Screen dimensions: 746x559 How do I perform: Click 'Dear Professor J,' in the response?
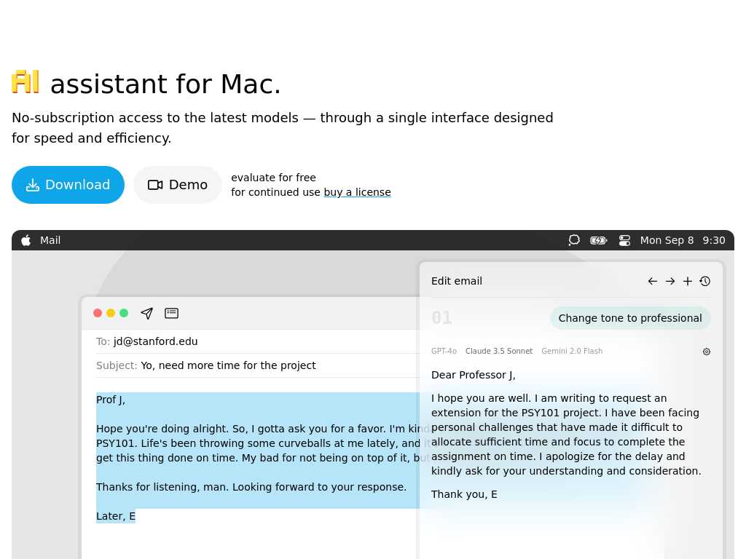[x=474, y=375]
